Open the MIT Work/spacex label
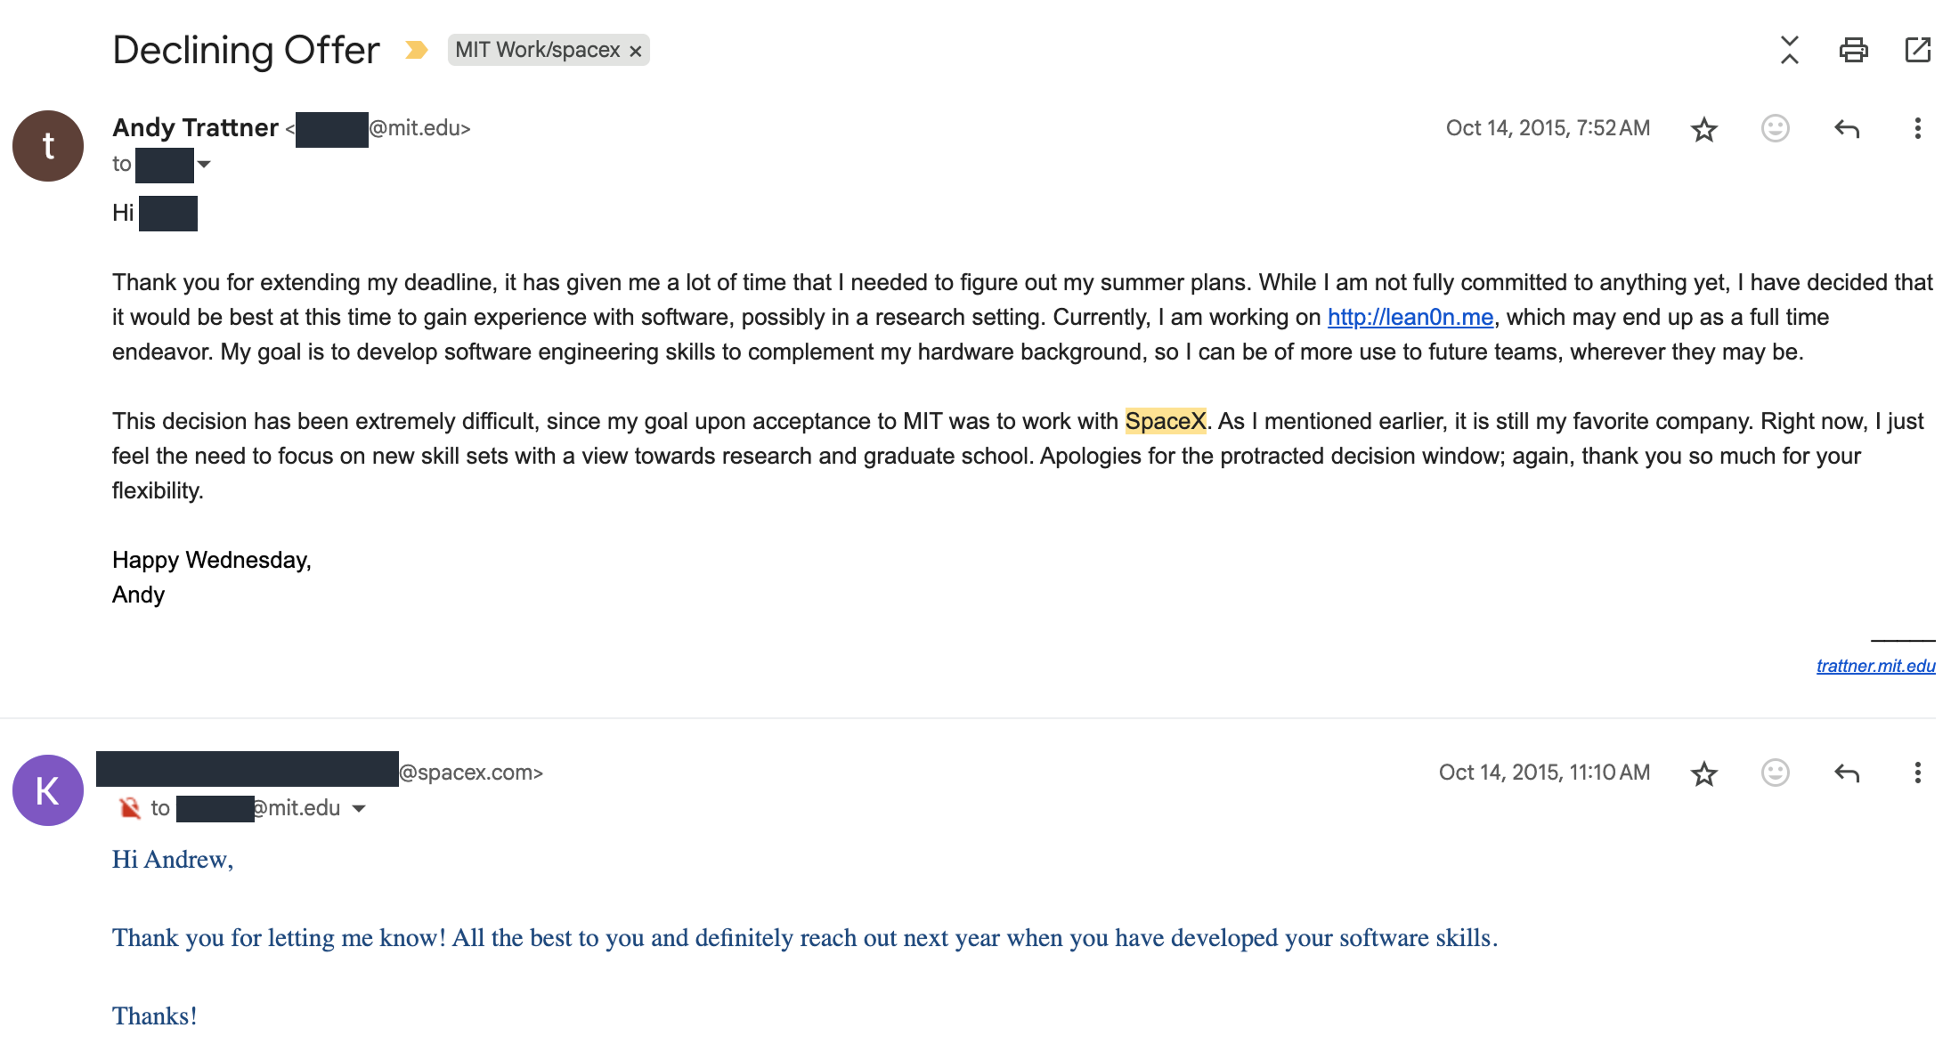 pyautogui.click(x=537, y=50)
